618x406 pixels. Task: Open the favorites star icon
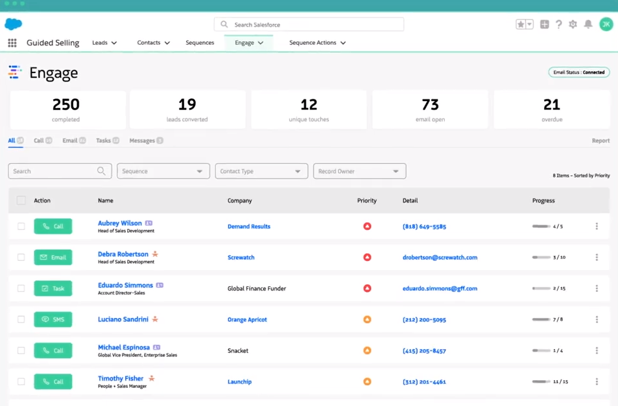pos(521,25)
